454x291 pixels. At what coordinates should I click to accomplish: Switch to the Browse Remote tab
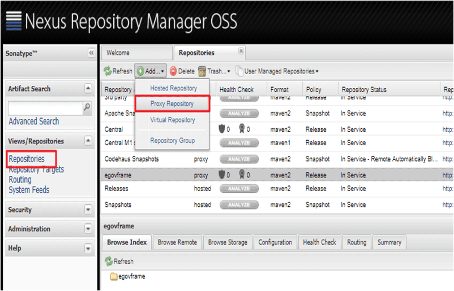(177, 242)
